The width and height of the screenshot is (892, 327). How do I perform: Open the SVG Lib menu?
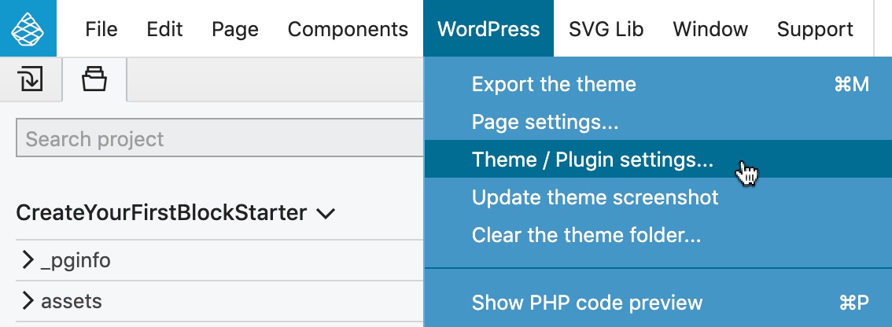606,29
